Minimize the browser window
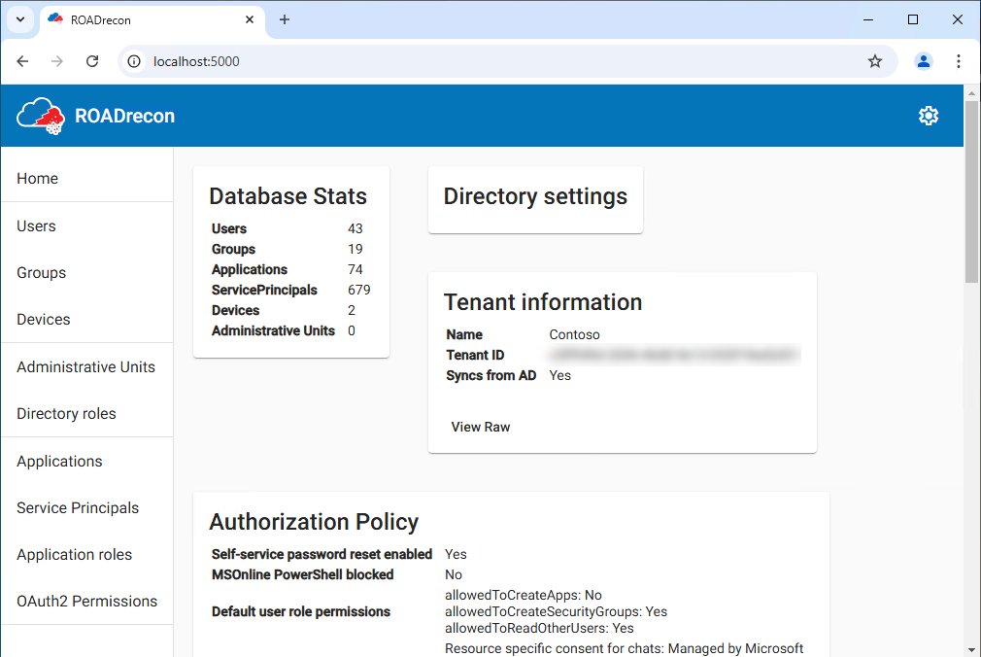The width and height of the screenshot is (981, 657). [x=868, y=19]
